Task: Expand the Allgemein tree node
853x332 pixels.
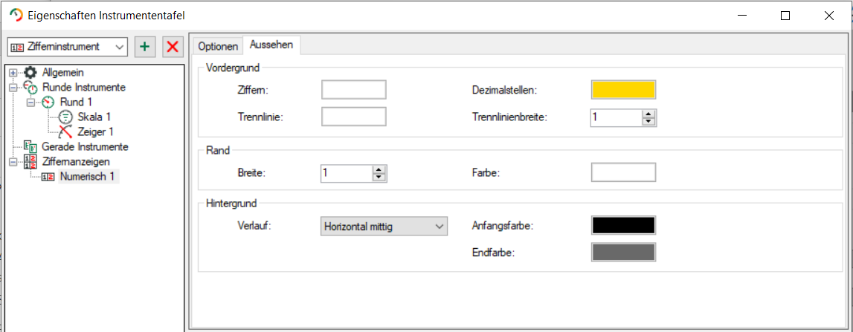Action: (13, 73)
